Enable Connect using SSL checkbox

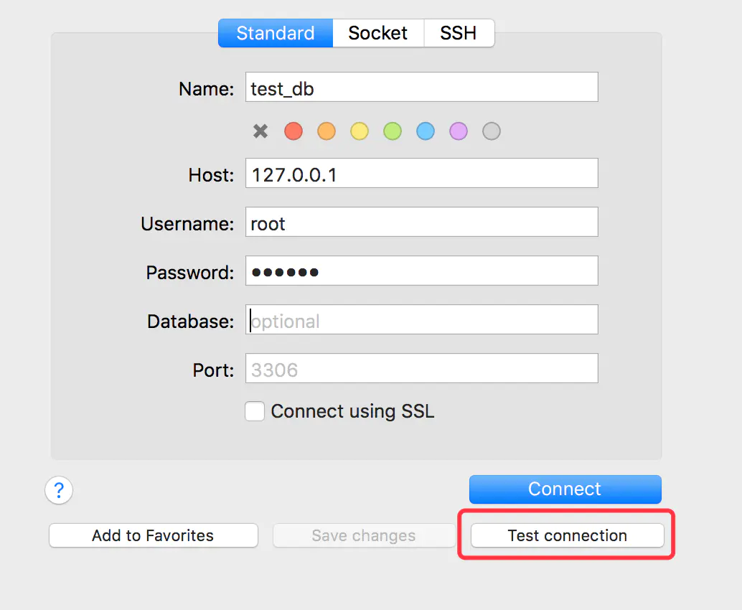click(x=255, y=411)
